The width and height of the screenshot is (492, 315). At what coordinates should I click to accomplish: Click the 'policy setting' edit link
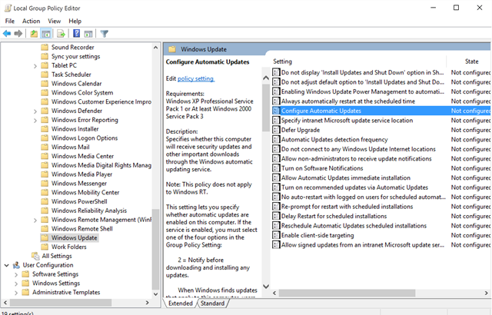(x=196, y=78)
